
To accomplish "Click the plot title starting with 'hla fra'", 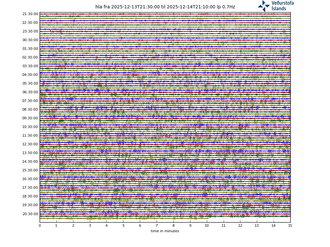I will tap(165, 7).
